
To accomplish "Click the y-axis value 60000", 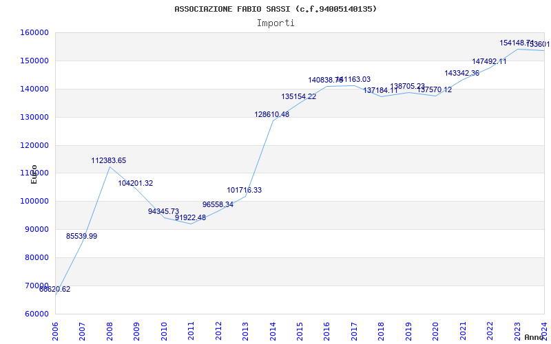I will click(37, 314).
